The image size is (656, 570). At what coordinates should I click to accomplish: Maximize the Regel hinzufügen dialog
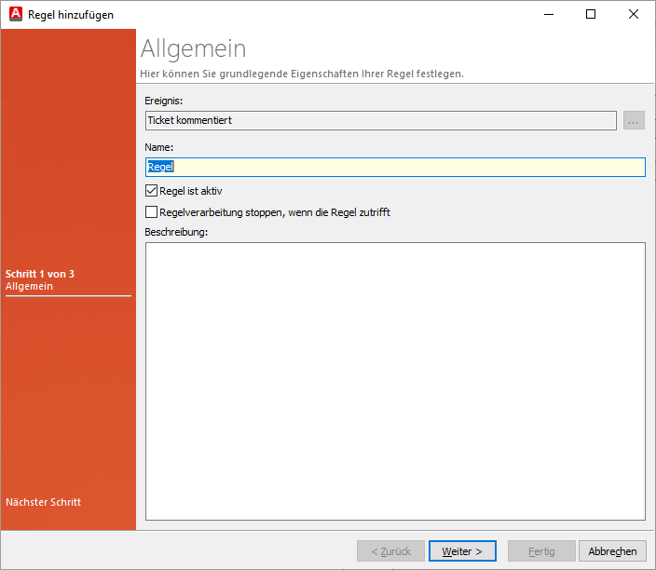pyautogui.click(x=591, y=14)
